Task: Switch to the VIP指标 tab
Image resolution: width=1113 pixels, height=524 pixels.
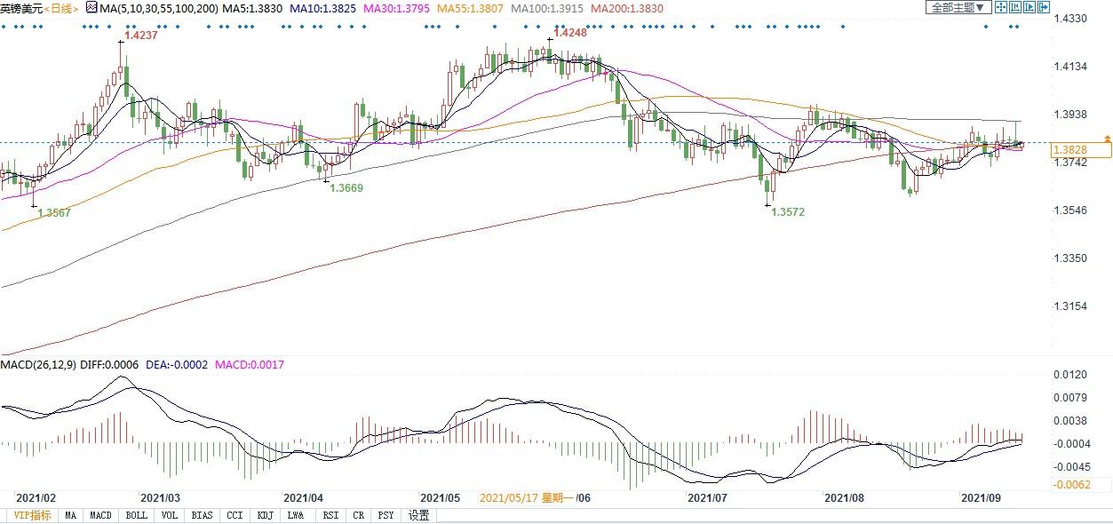Action: coord(31,515)
